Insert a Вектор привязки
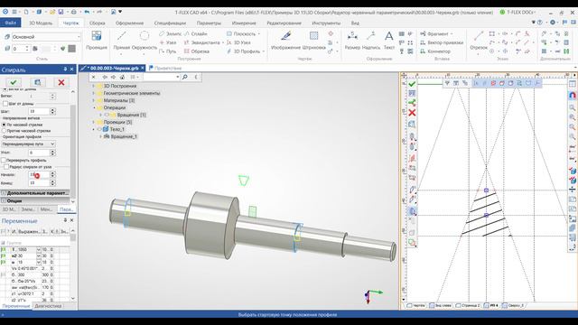This screenshot has width=578, height=325. [x=442, y=42]
